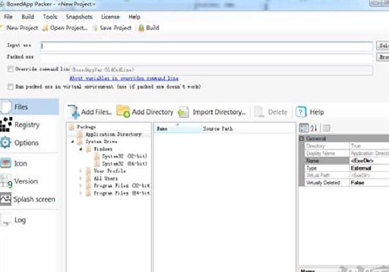
Task: Click the Add Directory folder icon
Action: (x=123, y=112)
